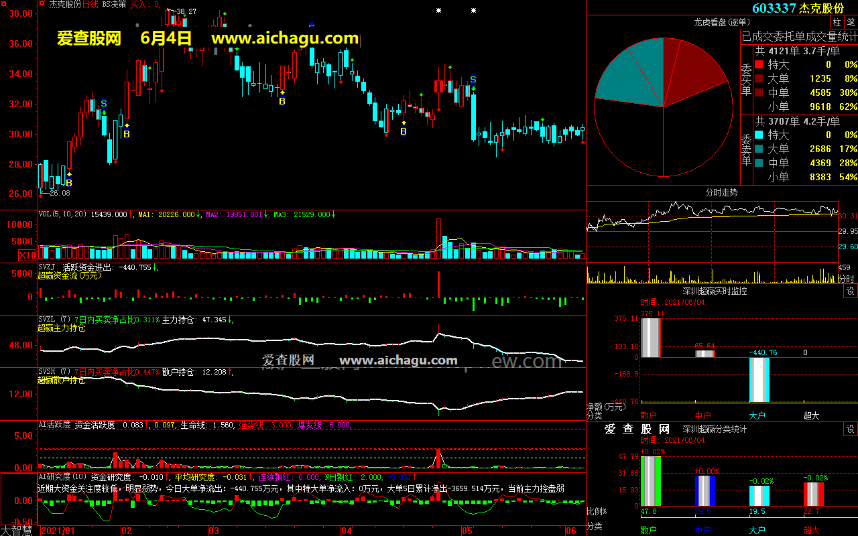Click the 小单 buy count 9618
Screen dimensions: 858x536
820,107
